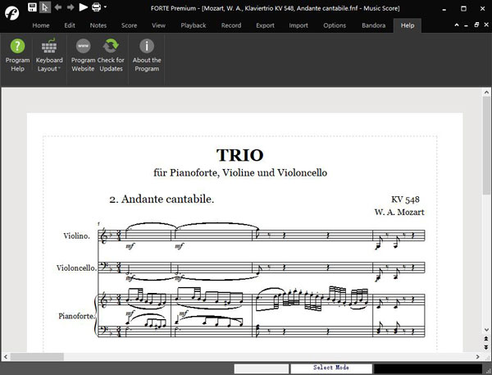Image resolution: width=492 pixels, height=375 pixels.
Task: Click the bass clef on the Violoncello staff
Action: (102, 267)
